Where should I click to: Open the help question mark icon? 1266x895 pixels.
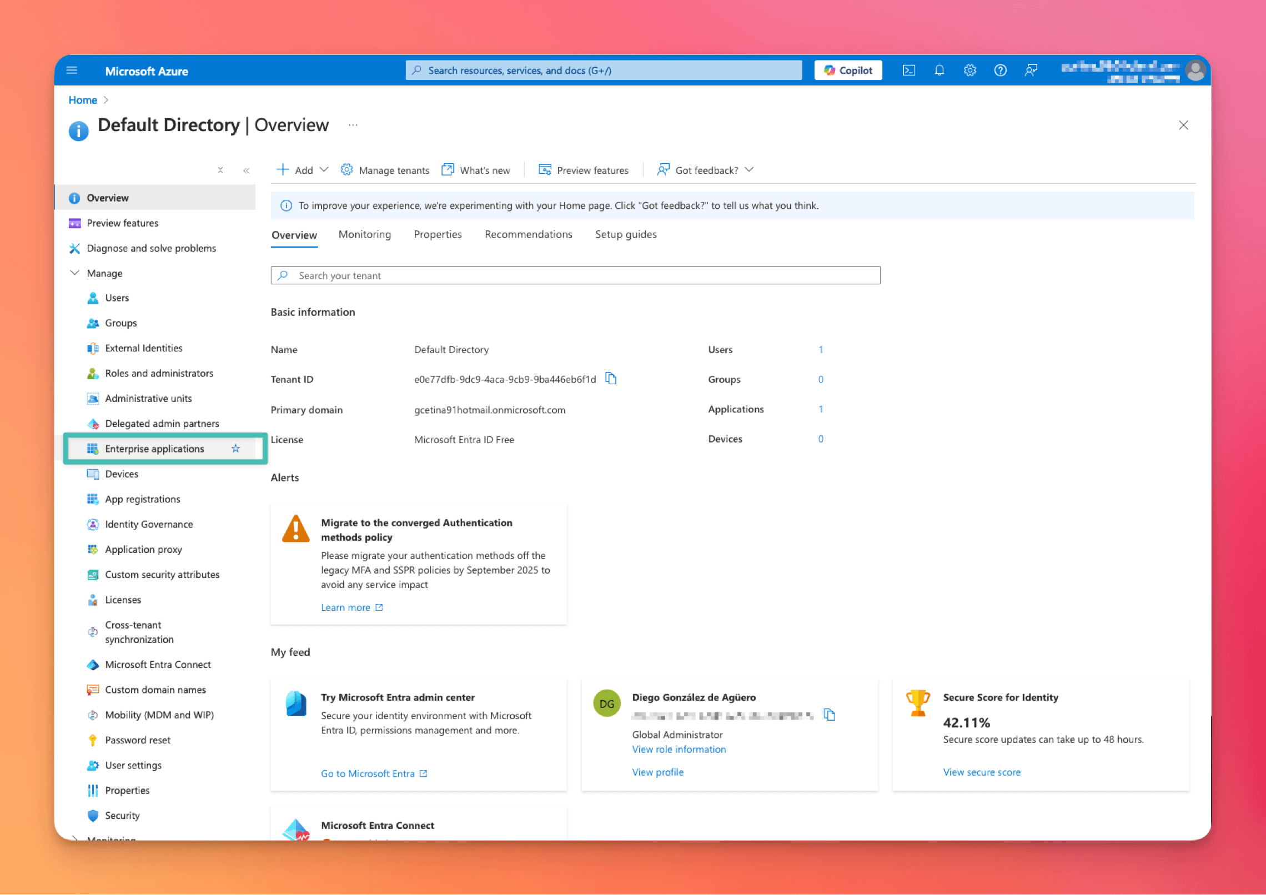pos(1001,71)
